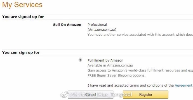The height and width of the screenshot is (100, 193).
Task: Click the FREE Super Saver Shipping text
Action: pos(116,76)
